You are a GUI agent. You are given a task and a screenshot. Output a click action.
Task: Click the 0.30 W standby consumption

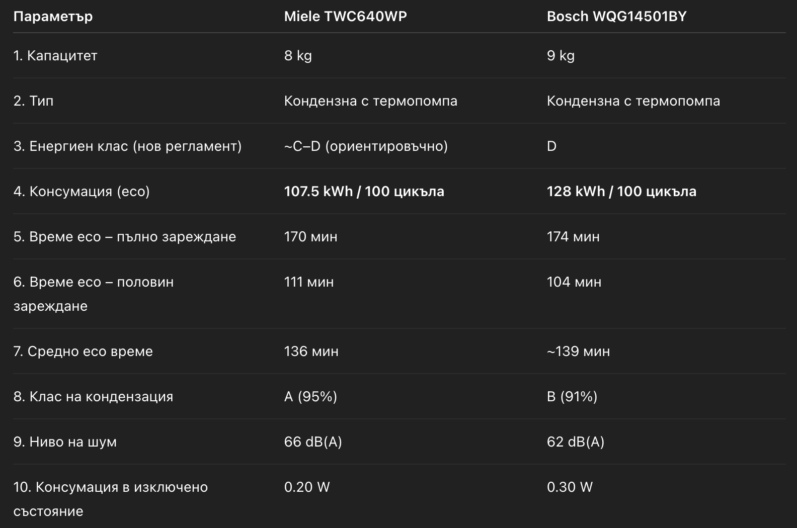[x=570, y=487]
